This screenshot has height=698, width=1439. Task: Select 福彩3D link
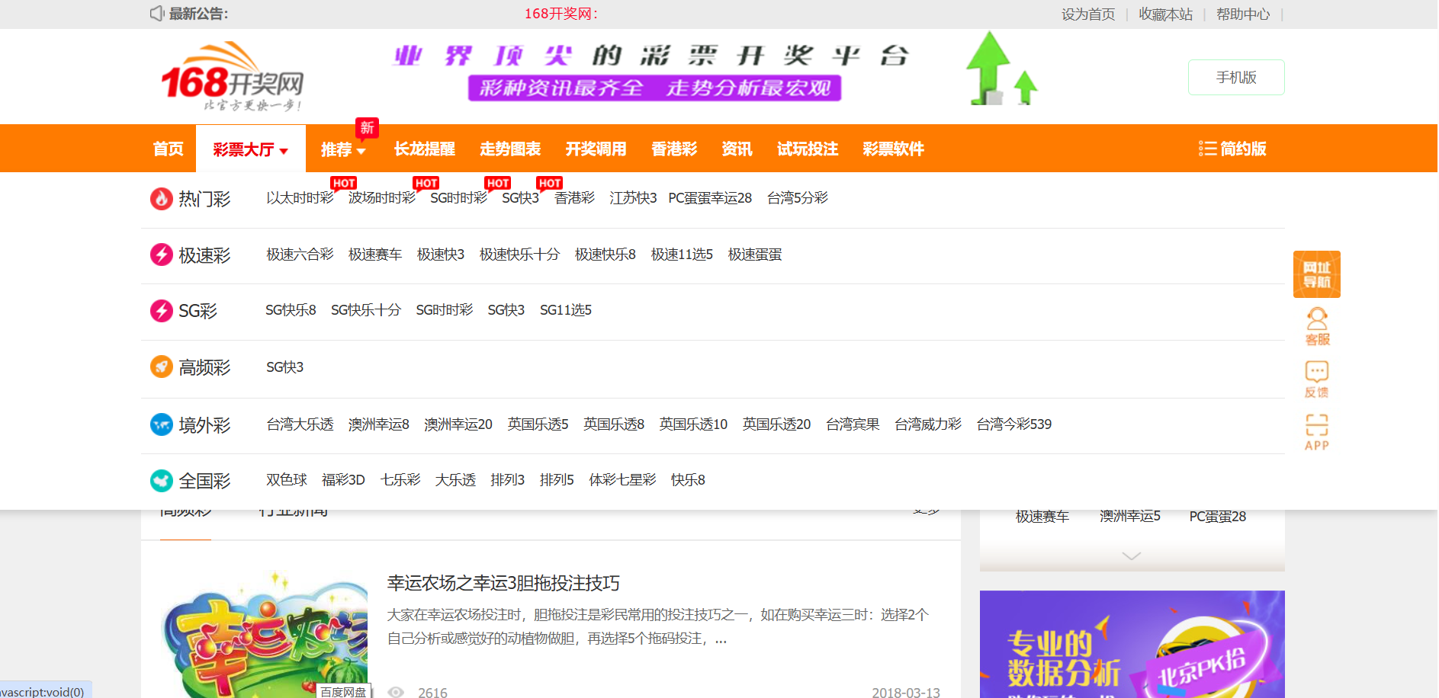pos(343,480)
